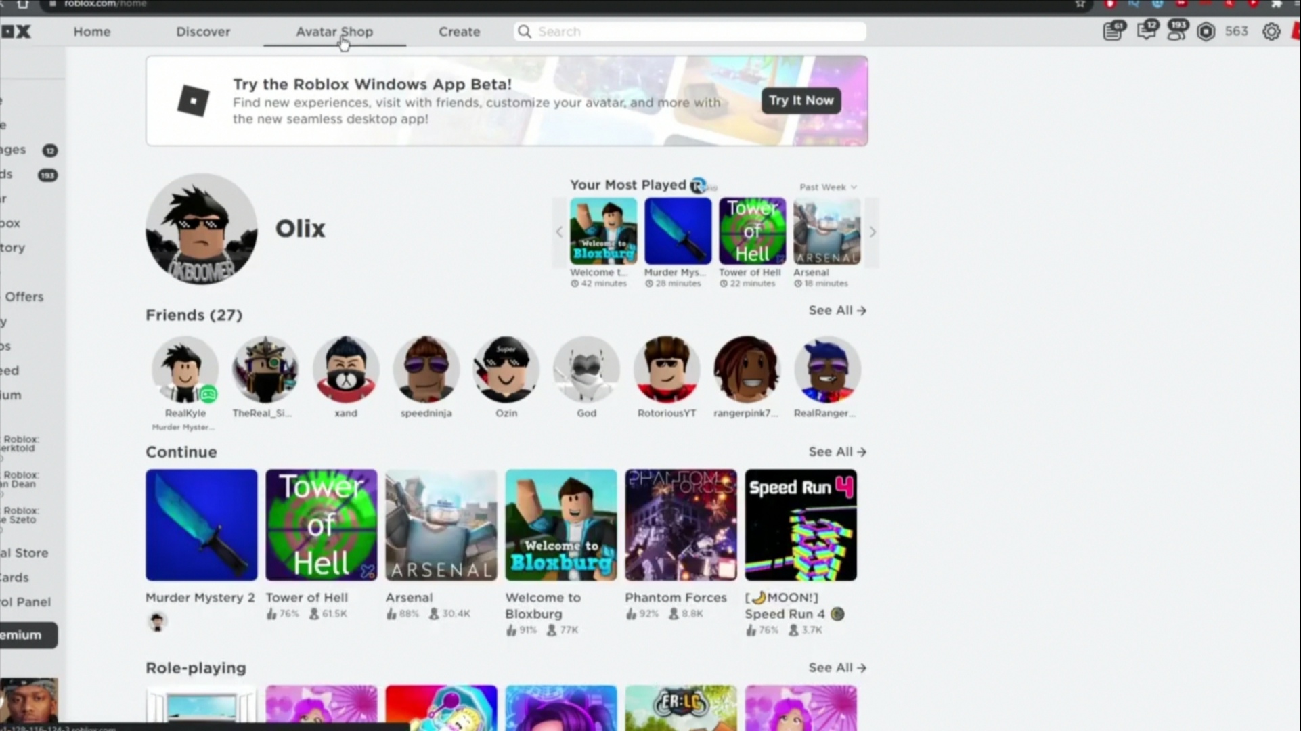Click See All for the Continue section
The image size is (1301, 731).
(837, 452)
